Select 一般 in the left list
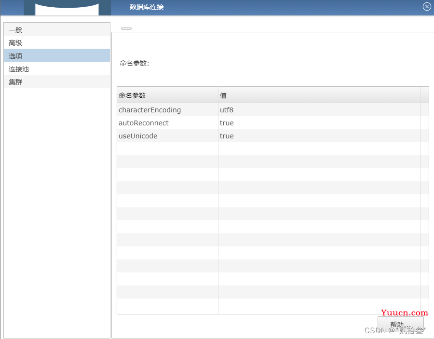 (57, 29)
